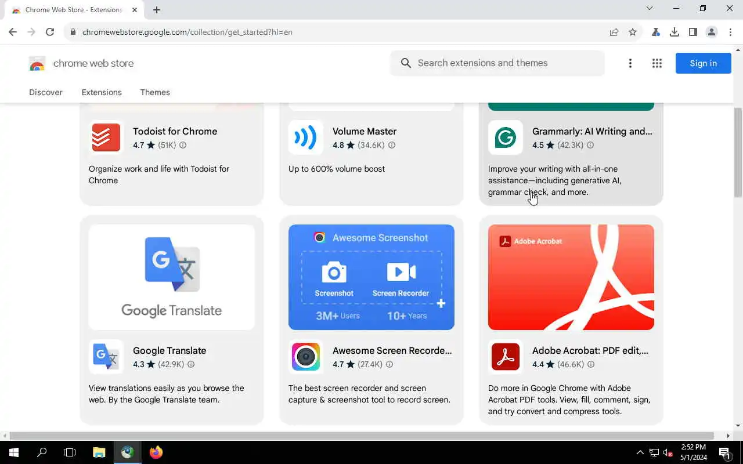Show hidden system tray icons
The height and width of the screenshot is (464, 743).
coord(640,452)
